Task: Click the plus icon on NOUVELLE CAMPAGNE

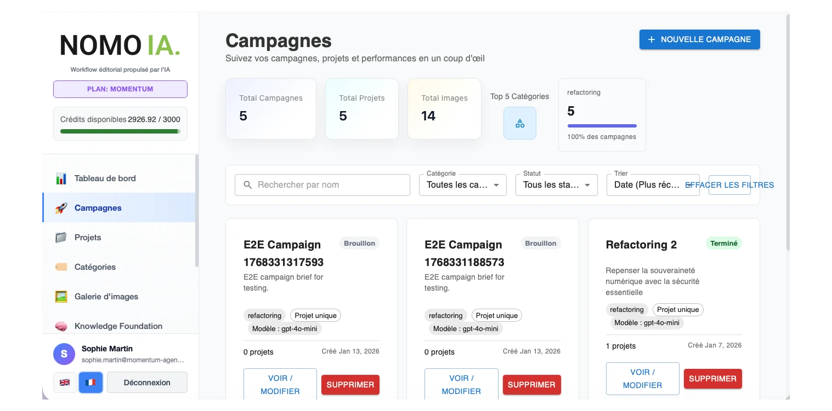Action: 651,39
